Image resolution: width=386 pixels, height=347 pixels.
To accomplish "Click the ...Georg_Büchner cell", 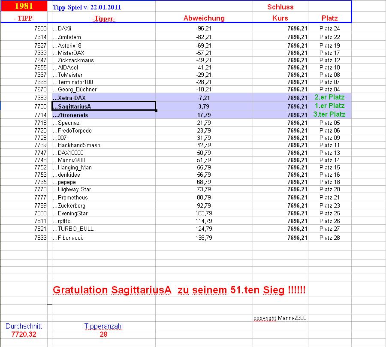I will 104,89.
